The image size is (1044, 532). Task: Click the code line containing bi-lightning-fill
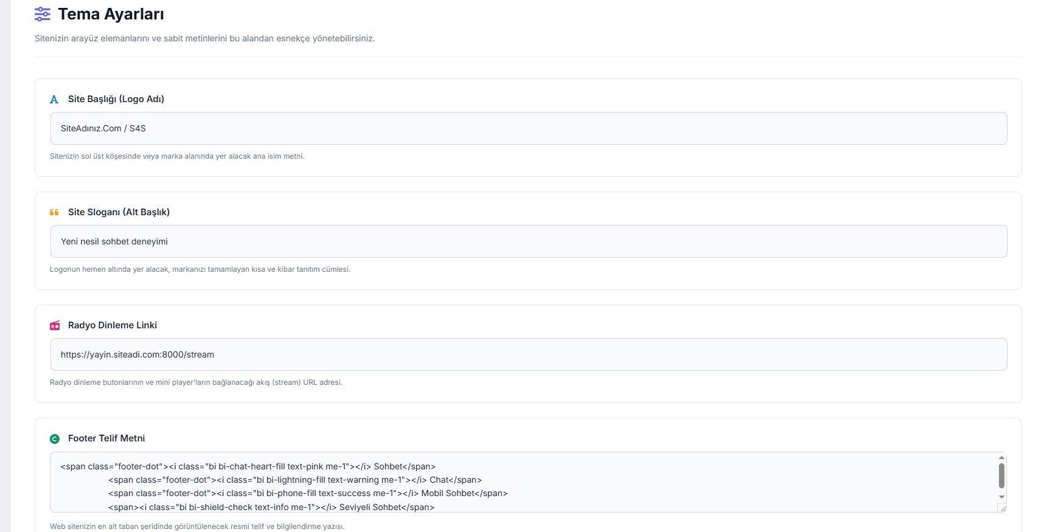(295, 480)
